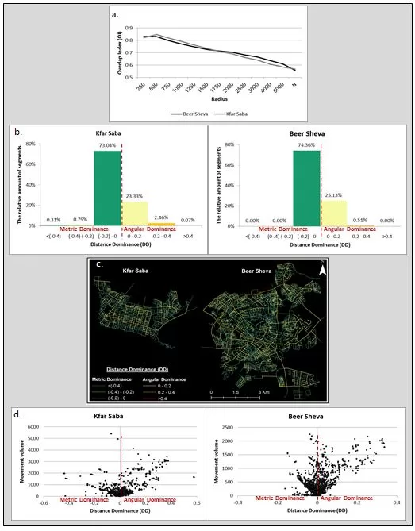Click the red Angular Dominance label in Beer Sheva histogram
The width and height of the screenshot is (415, 531).
pos(350,229)
